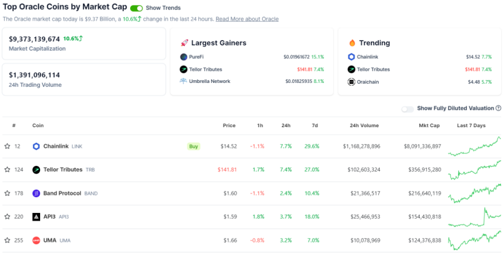
Task: Open the Chainlink 7-day trend chart
Action: [x=475, y=146]
